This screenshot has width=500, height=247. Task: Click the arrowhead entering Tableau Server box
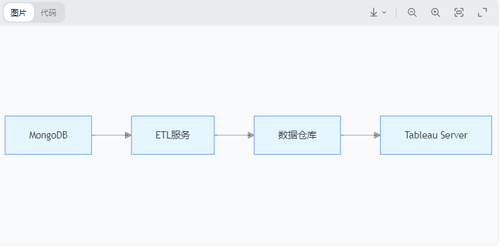(x=377, y=135)
